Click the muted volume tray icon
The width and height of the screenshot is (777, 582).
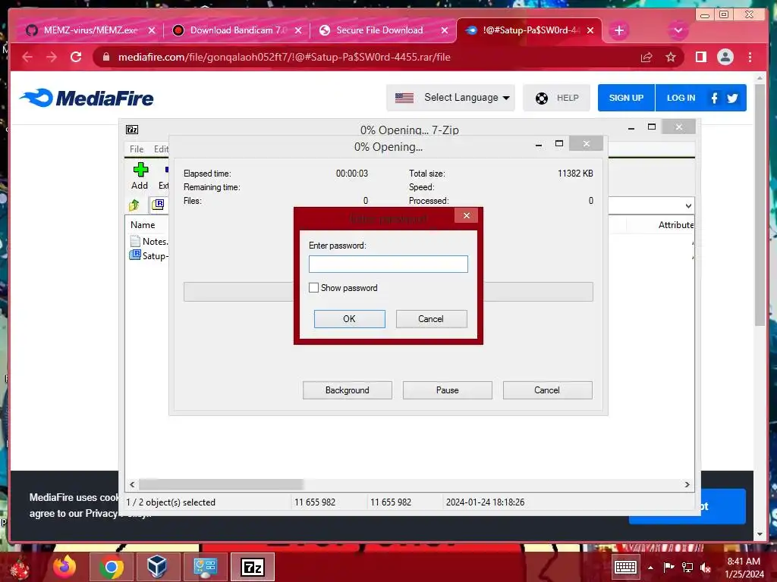(706, 567)
